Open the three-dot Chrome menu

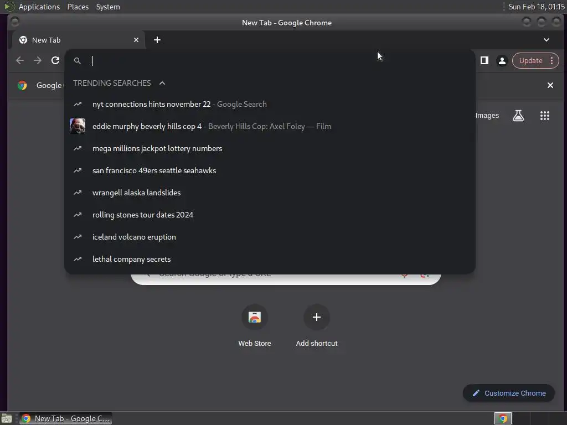(x=552, y=61)
